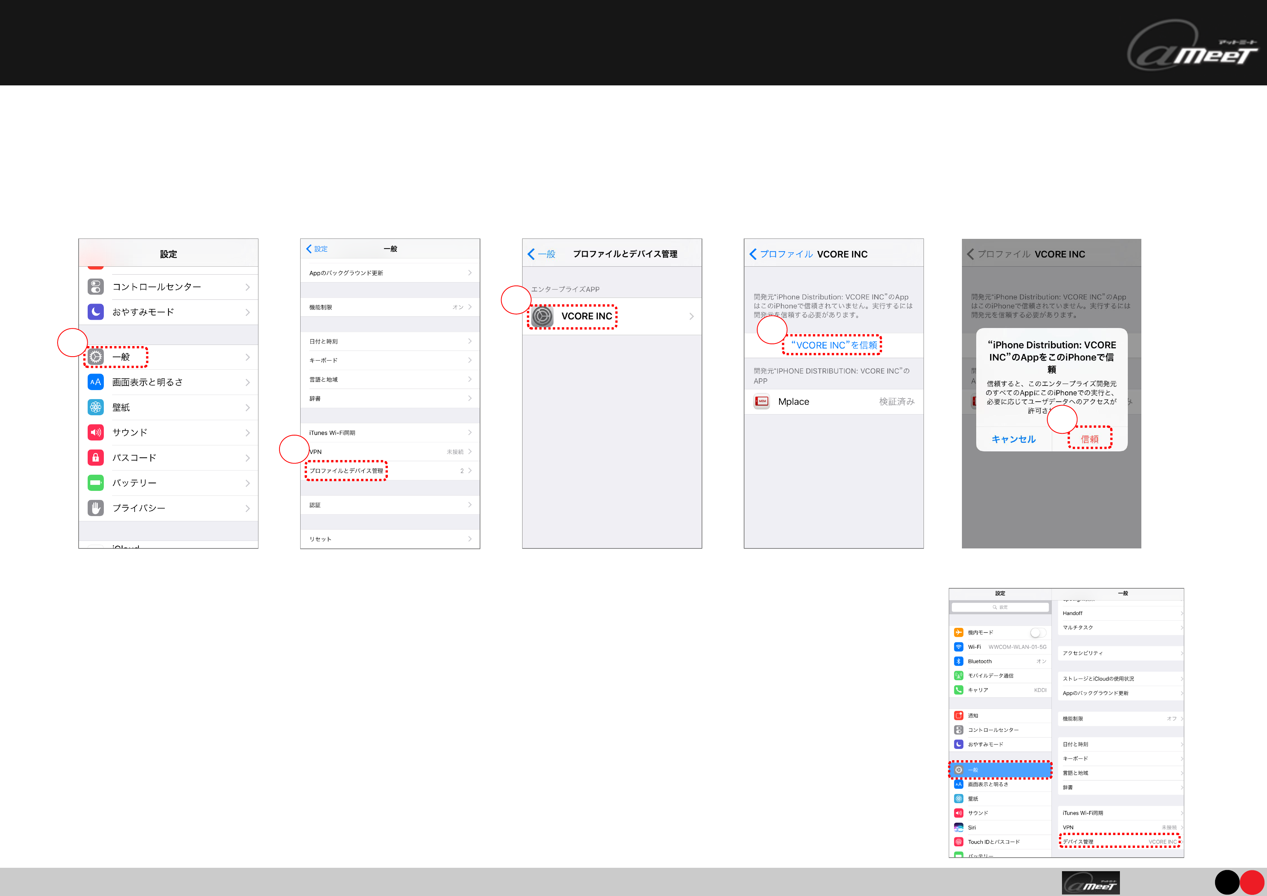Tap 信頼 in the trust dialog

coord(1089,439)
